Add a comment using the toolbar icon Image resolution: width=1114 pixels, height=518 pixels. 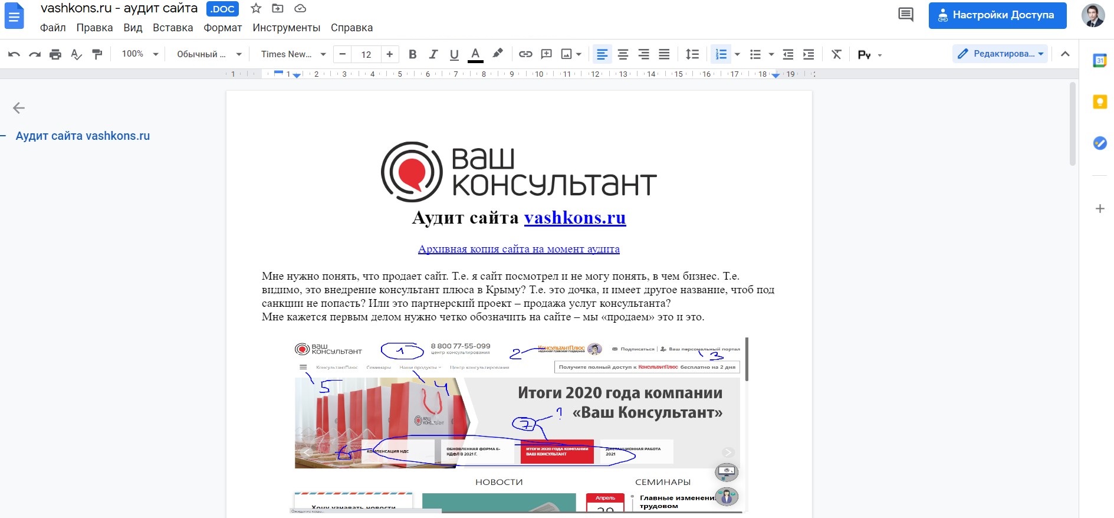tap(547, 54)
